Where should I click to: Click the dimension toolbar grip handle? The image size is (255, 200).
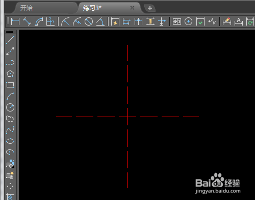(x=8, y=21)
